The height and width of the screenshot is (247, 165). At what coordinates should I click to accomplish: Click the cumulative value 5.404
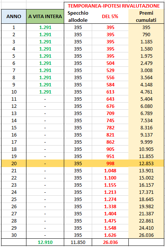pyautogui.click(x=146, y=99)
